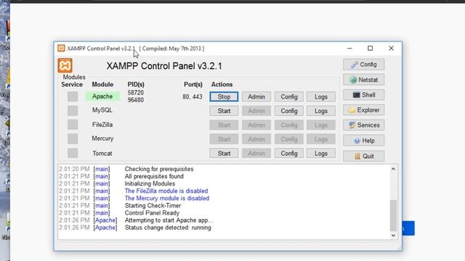Start the Tomcat module
This screenshot has width=465, height=261.
[x=224, y=153]
